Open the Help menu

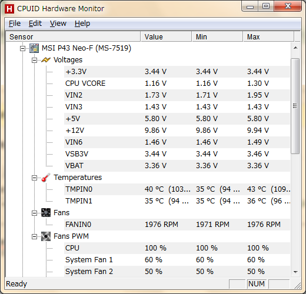click(x=82, y=24)
